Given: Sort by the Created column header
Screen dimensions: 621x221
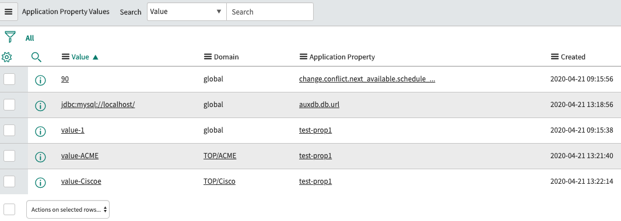Looking at the screenshot, I should click(x=573, y=57).
